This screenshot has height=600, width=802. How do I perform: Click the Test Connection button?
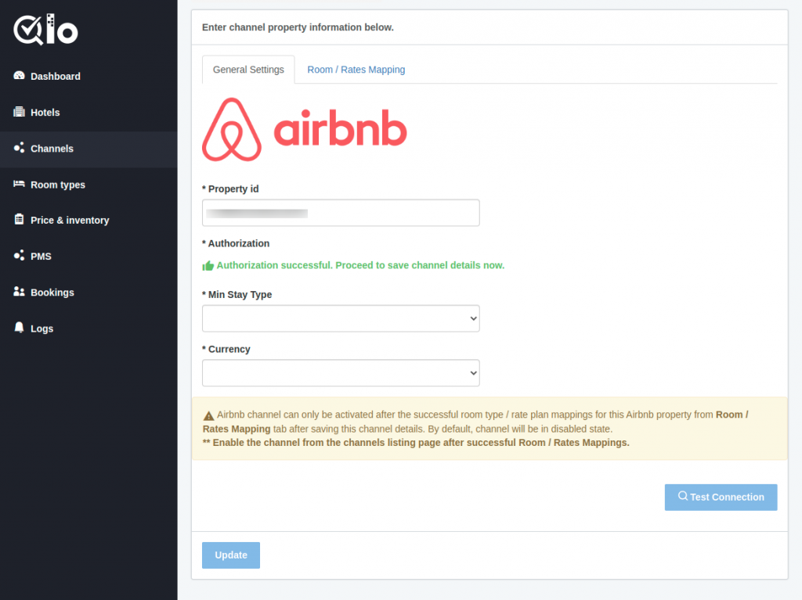(721, 498)
